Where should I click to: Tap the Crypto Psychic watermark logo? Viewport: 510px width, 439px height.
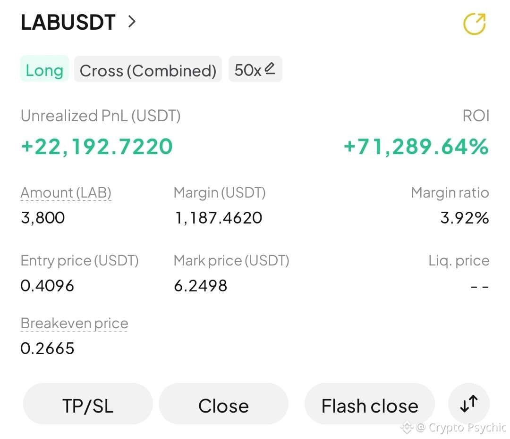pyautogui.click(x=407, y=427)
